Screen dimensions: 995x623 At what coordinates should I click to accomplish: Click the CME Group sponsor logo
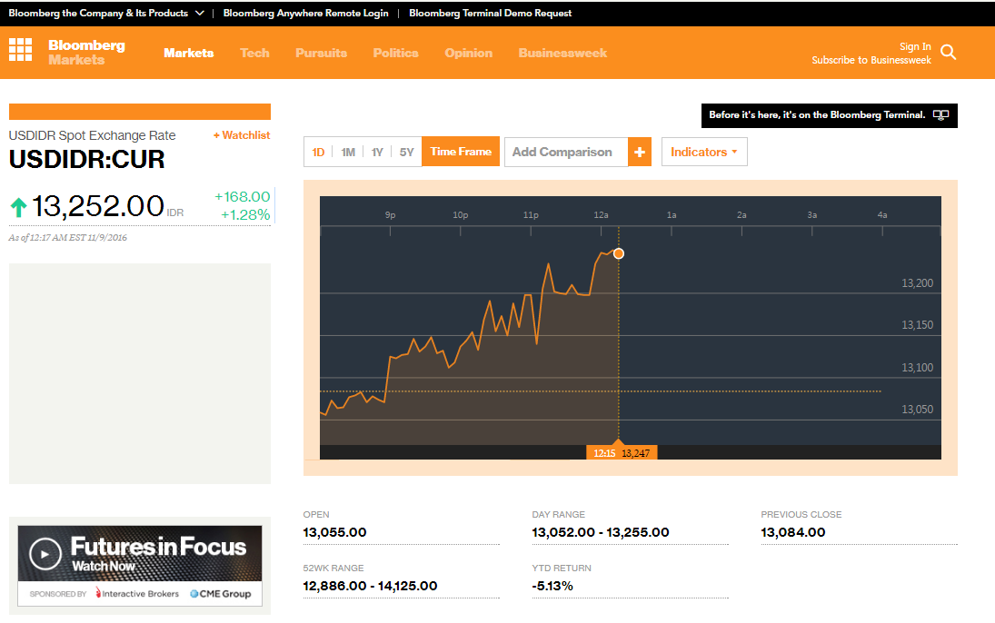(x=221, y=594)
